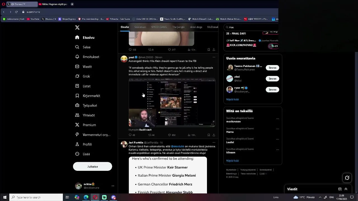Open options for kiinaan trend

coord(277,150)
